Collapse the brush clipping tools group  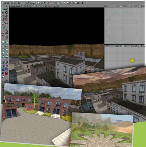[x=7, y=30]
